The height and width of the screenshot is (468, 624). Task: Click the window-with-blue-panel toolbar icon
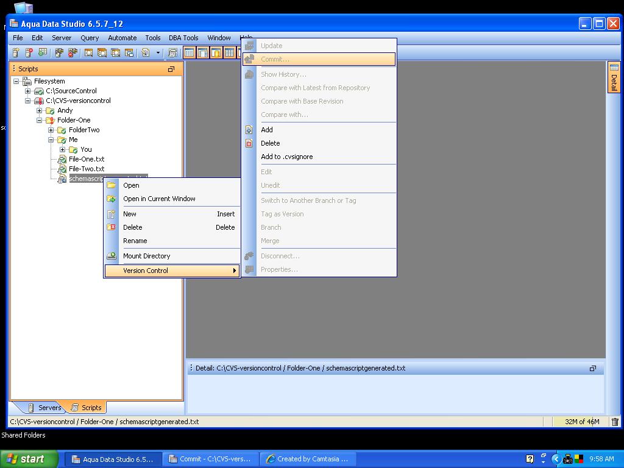point(129,52)
